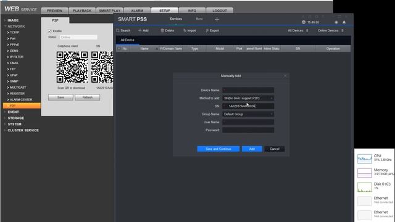The width and height of the screenshot is (395, 222).
Task: Open REGISTER settings in sidebar
Action: (x=17, y=94)
